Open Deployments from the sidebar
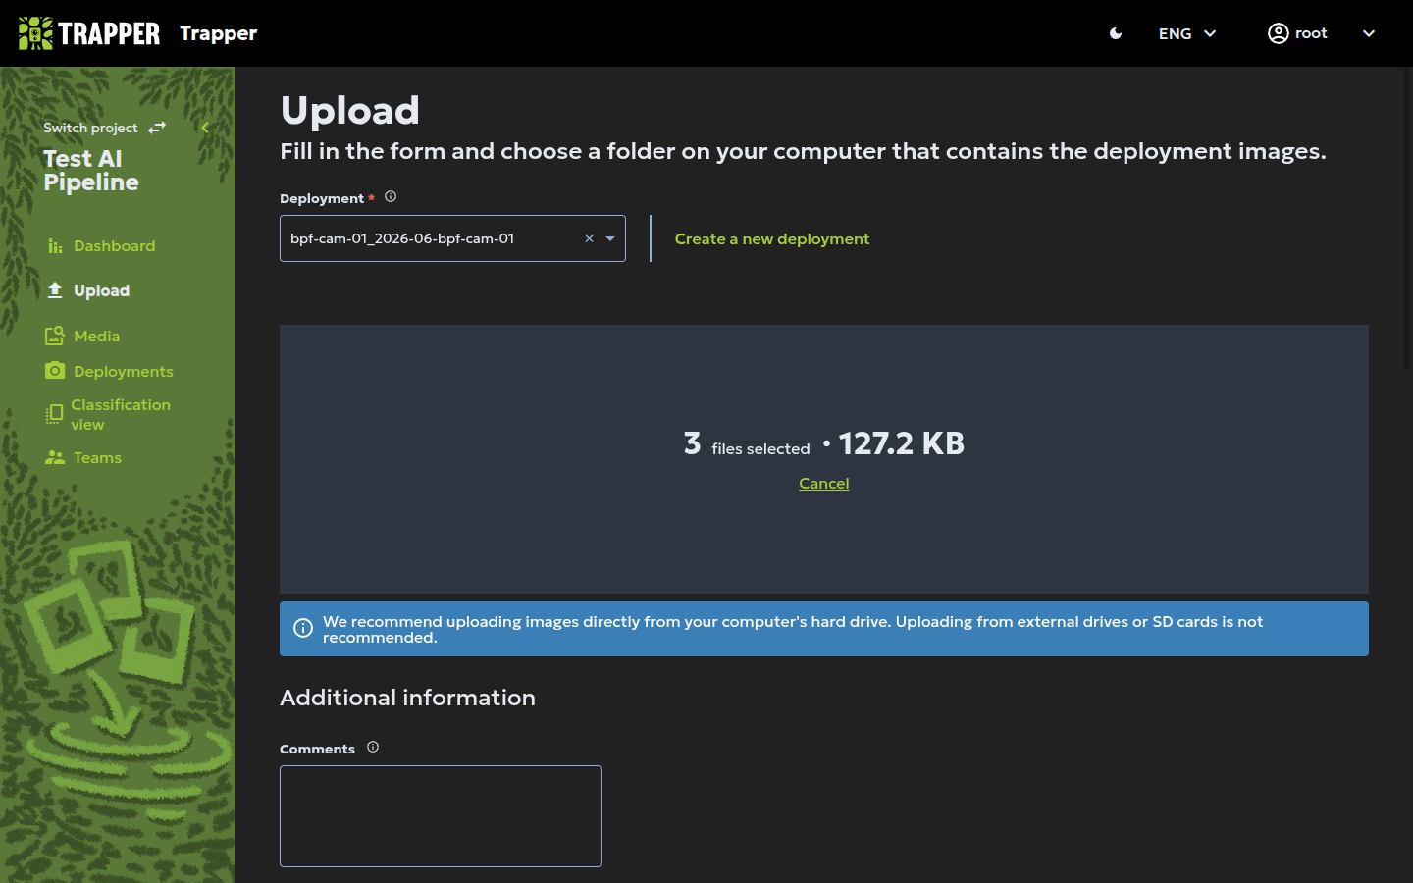 click(x=123, y=371)
